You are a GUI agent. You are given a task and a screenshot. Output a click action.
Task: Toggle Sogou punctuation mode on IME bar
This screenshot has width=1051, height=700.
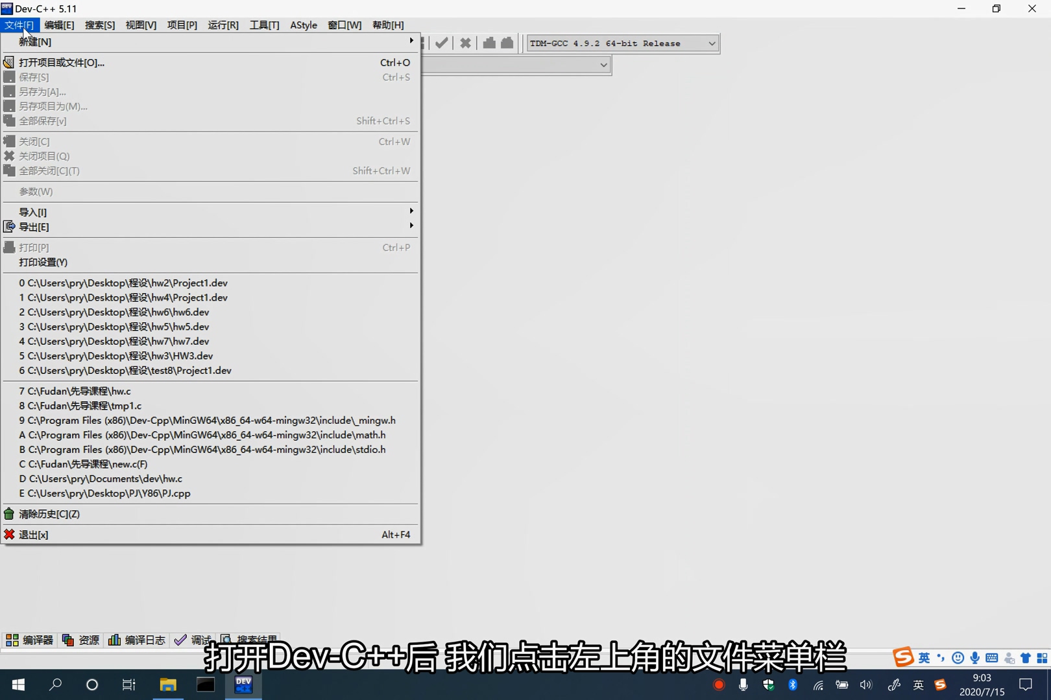(x=941, y=658)
